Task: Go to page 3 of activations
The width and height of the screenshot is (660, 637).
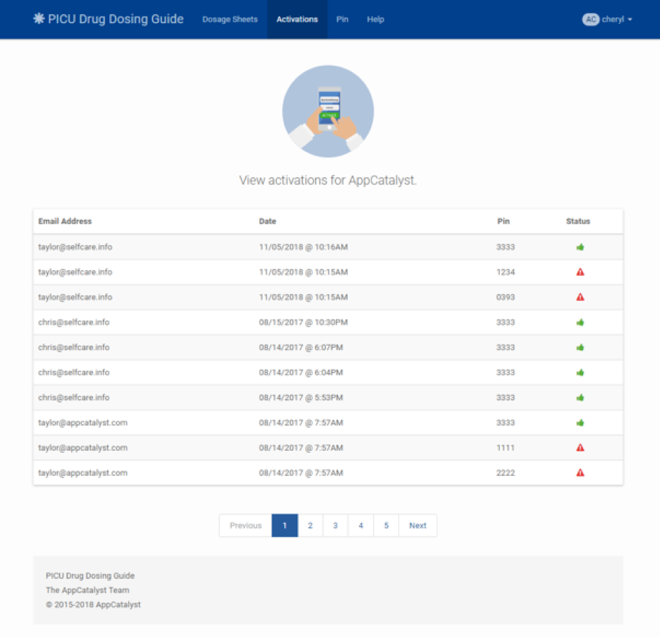Action: click(335, 526)
